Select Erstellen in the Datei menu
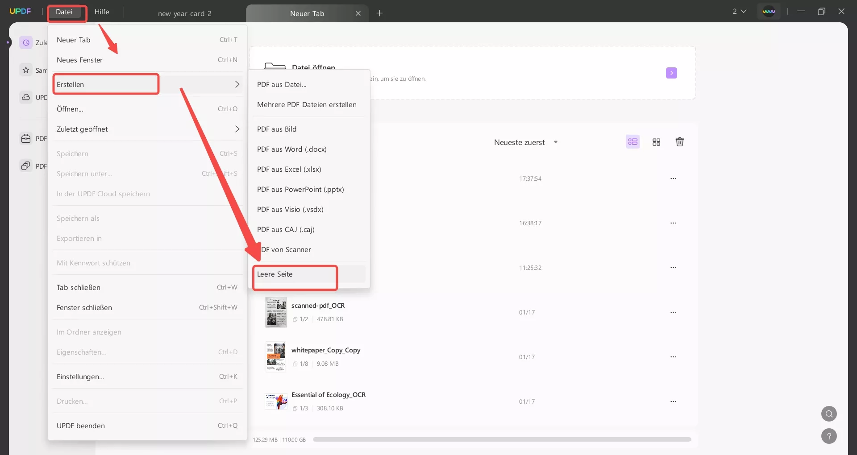The image size is (857, 455). click(x=148, y=84)
